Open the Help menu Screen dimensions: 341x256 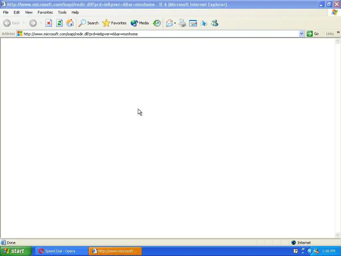(75, 12)
